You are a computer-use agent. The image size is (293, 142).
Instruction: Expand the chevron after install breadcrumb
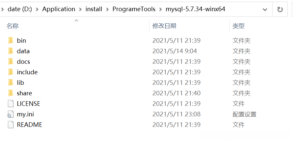point(107,9)
